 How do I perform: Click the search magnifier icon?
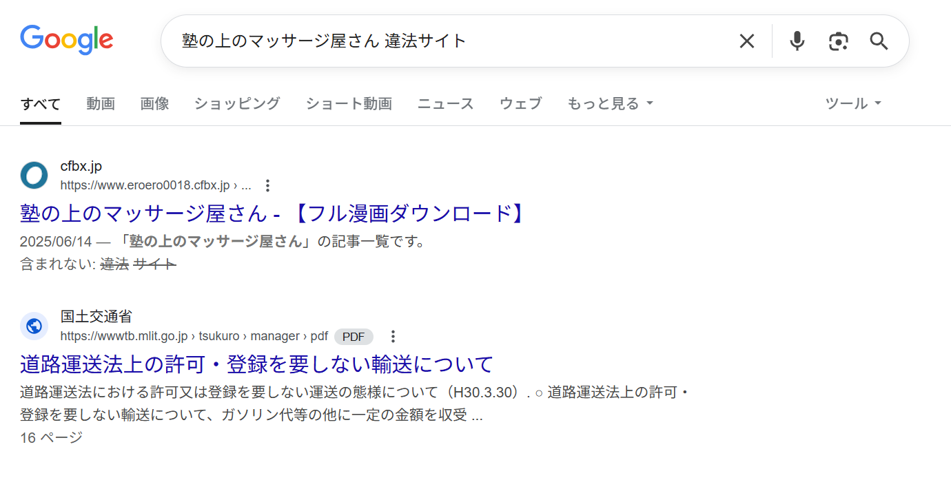point(879,41)
